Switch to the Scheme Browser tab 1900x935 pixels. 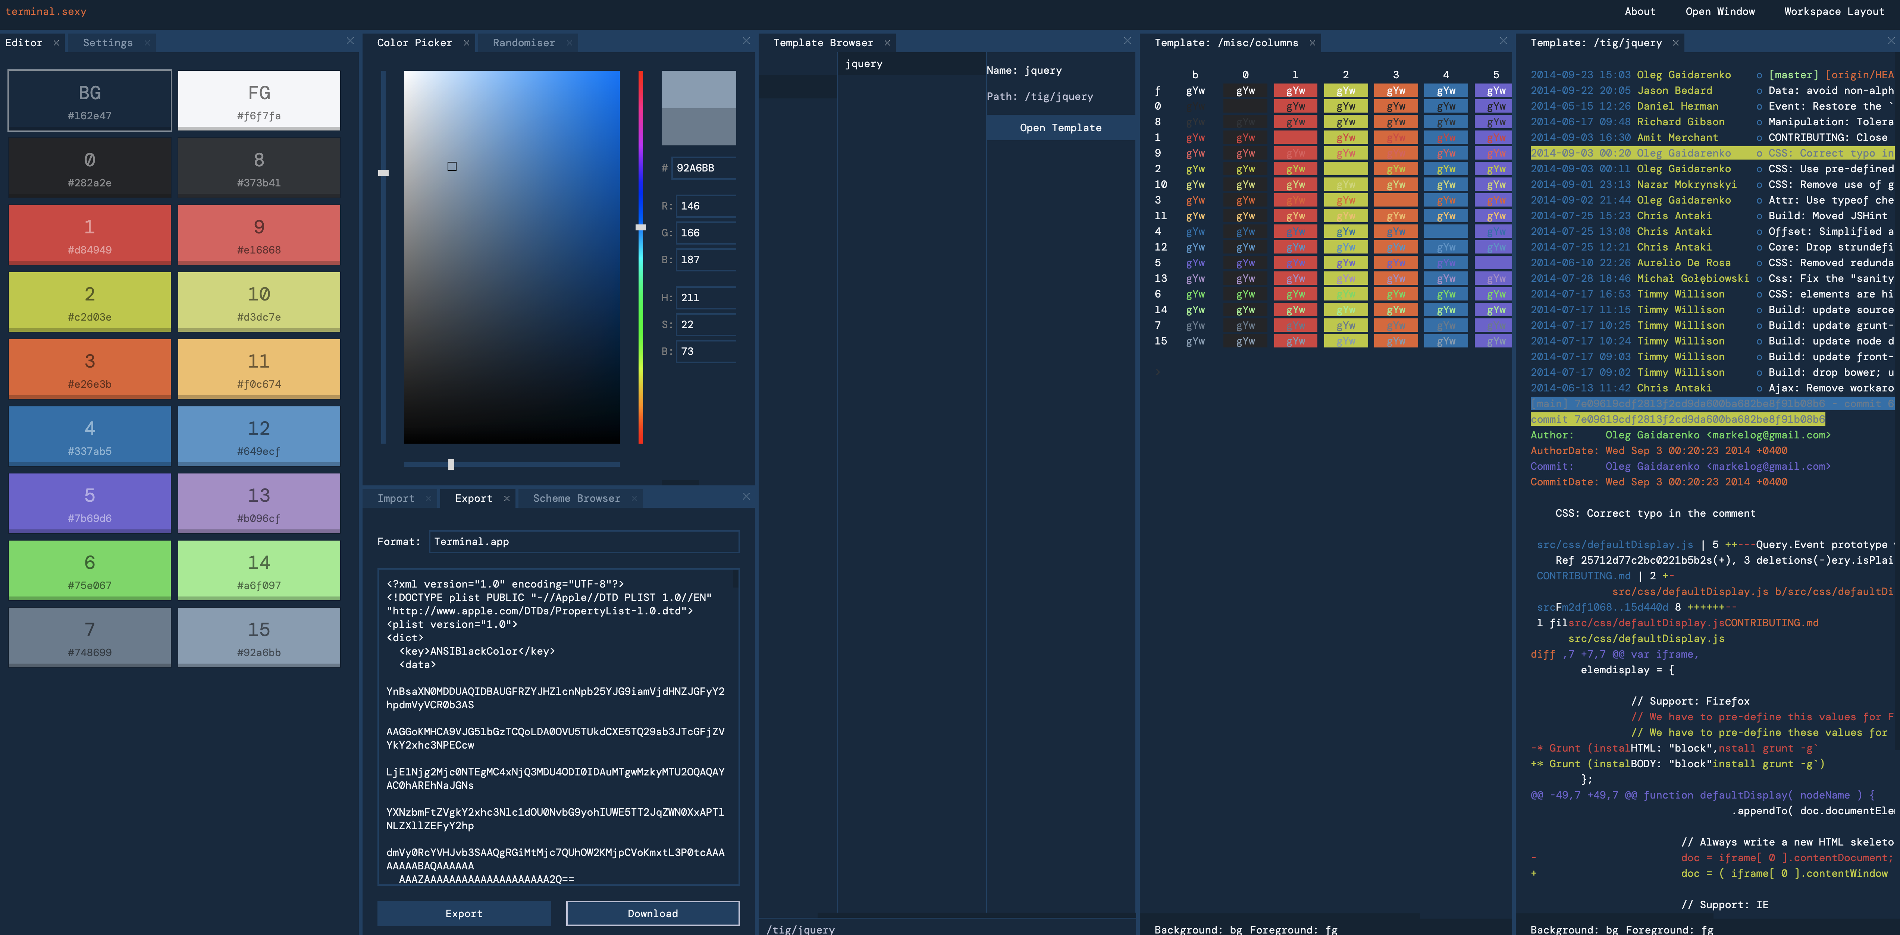pos(576,499)
